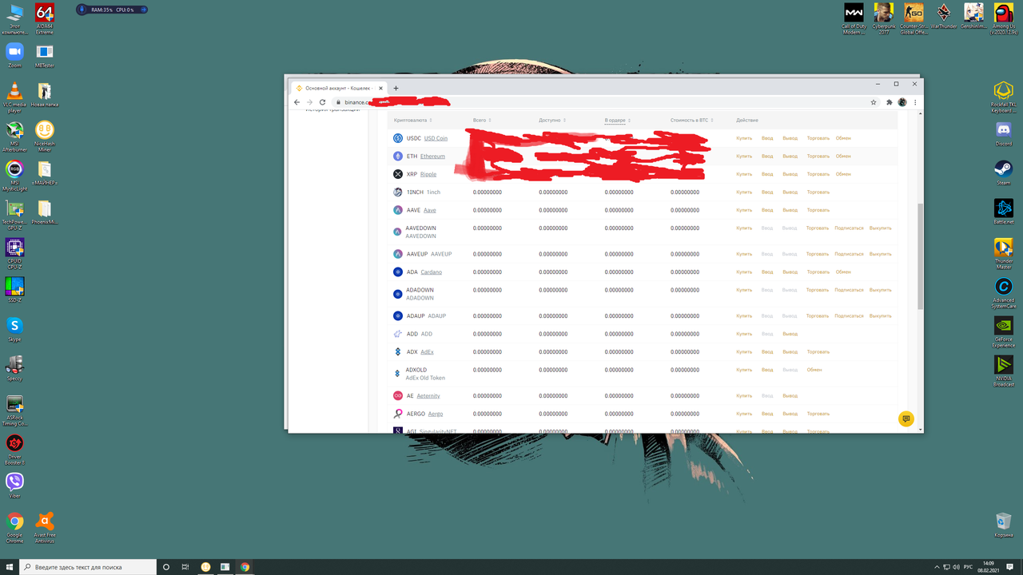Click the AERGO coin icon

pyautogui.click(x=398, y=414)
